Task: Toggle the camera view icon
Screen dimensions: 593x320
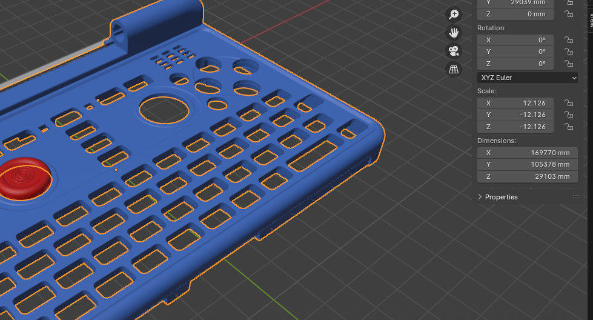Action: 454,51
